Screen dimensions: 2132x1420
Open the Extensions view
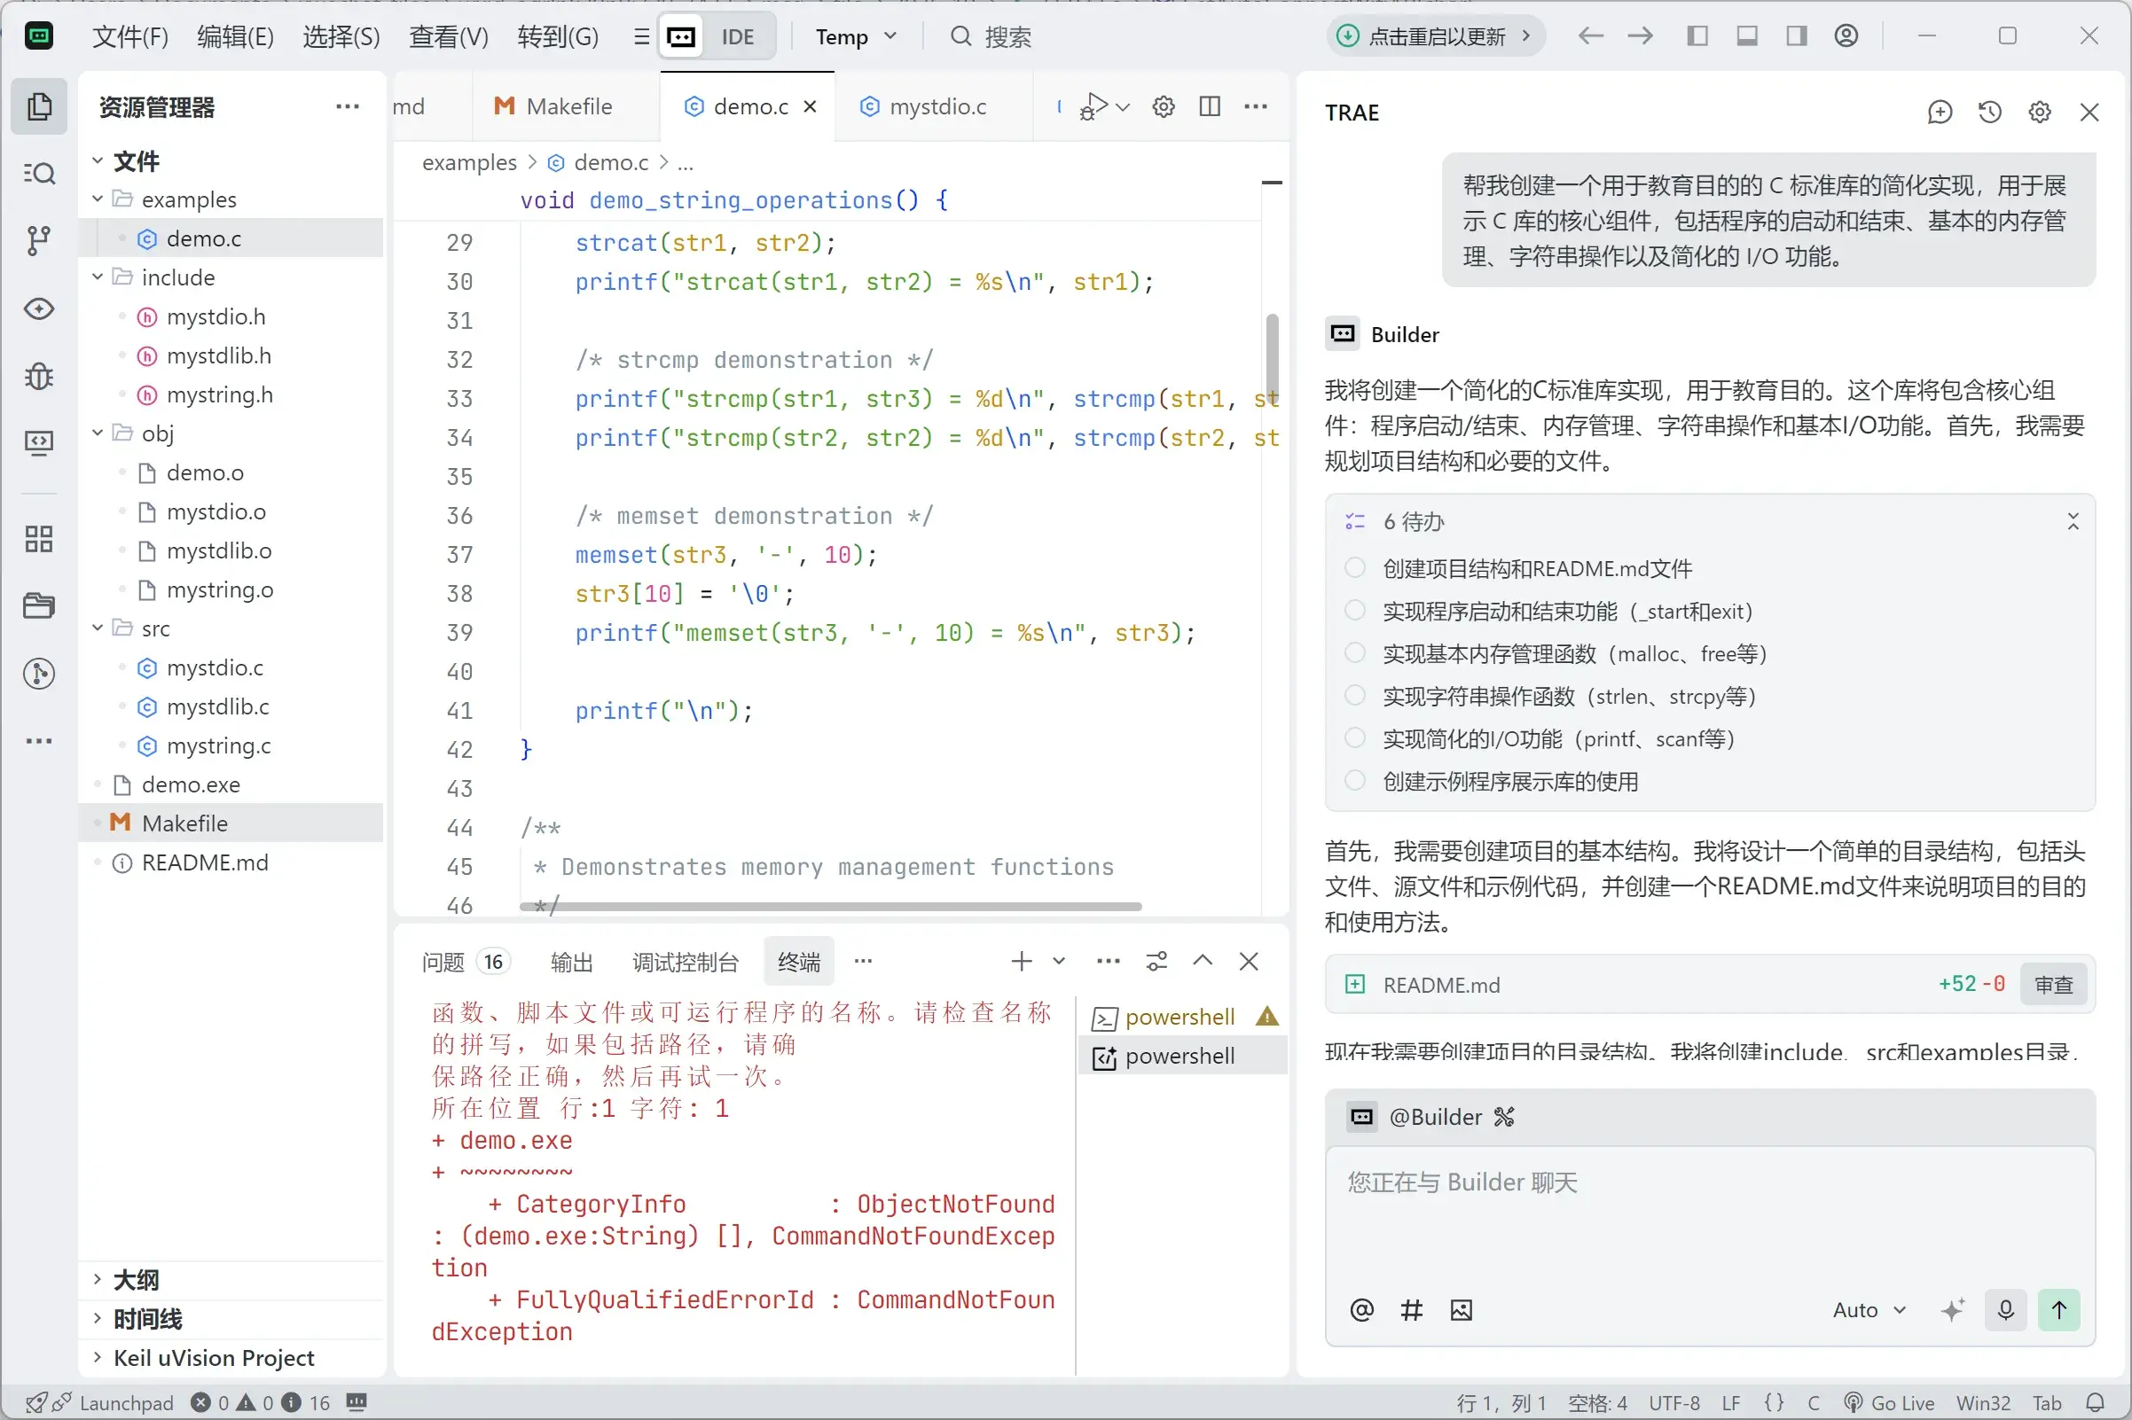tap(40, 538)
